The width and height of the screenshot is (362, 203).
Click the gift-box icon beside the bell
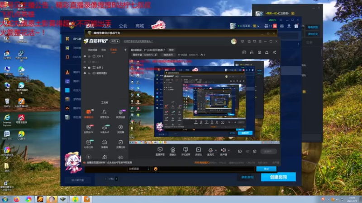(x=259, y=52)
